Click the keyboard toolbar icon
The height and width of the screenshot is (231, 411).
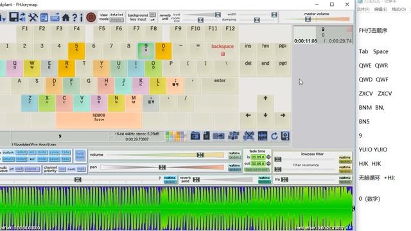tap(55, 17)
